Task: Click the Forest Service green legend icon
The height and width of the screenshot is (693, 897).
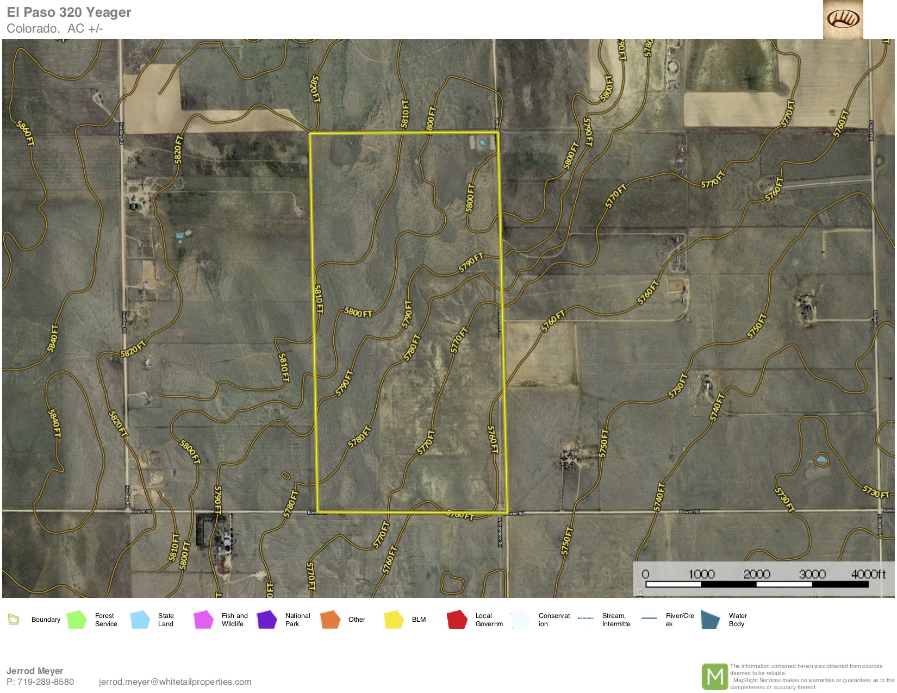Action: 77,620
